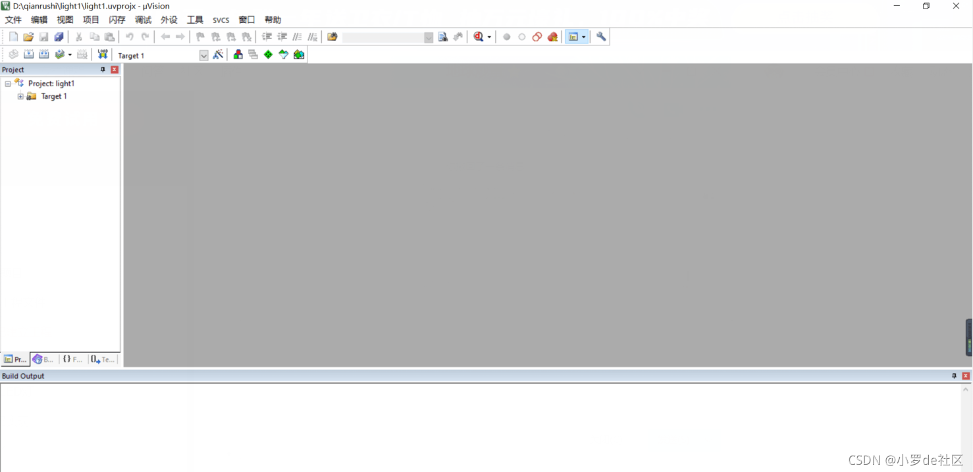This screenshot has width=973, height=472.
Task: Click the Navigate Forwards arrow
Action: click(x=180, y=37)
